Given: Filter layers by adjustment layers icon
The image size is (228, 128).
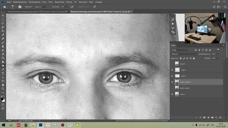Looking at the screenshot, I should pyautogui.click(x=199, y=50).
